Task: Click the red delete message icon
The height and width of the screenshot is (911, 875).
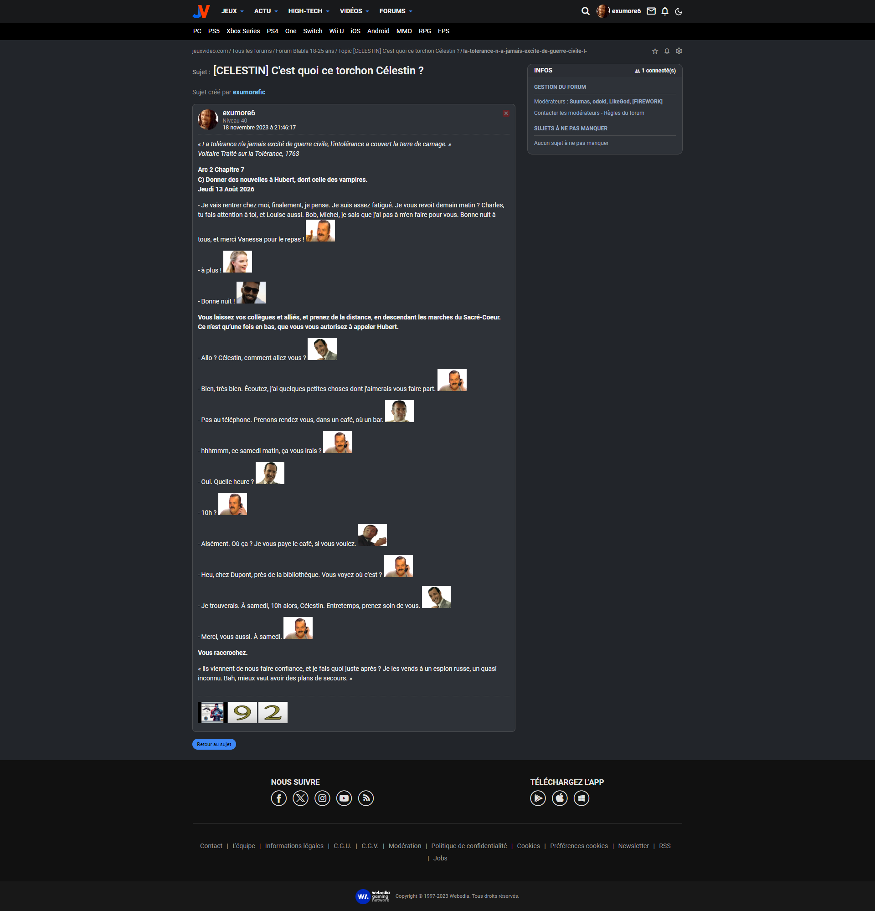Action: (505, 113)
